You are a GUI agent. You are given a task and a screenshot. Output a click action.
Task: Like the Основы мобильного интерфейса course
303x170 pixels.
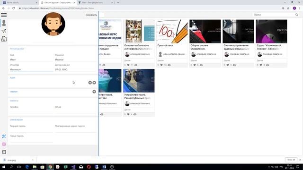coord(128,65)
